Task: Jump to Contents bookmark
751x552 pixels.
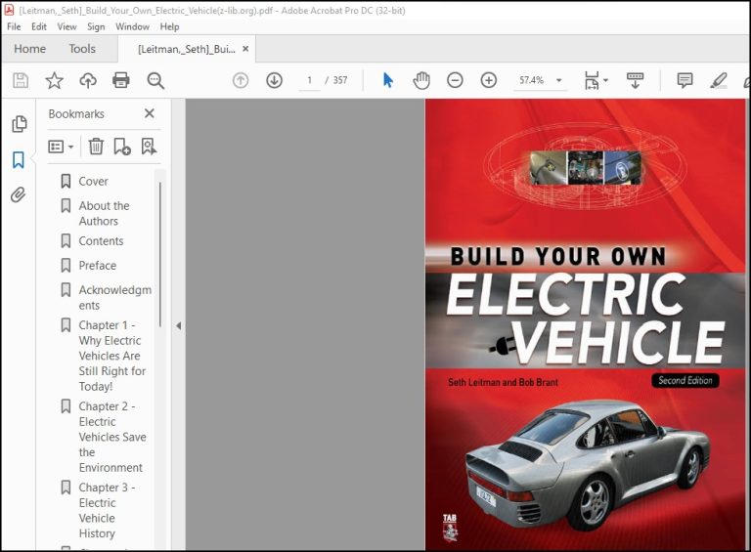Action: pyautogui.click(x=101, y=241)
